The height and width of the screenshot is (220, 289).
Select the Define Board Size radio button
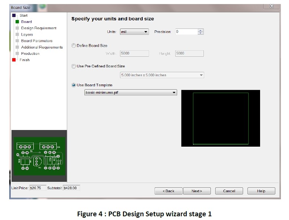click(x=73, y=46)
